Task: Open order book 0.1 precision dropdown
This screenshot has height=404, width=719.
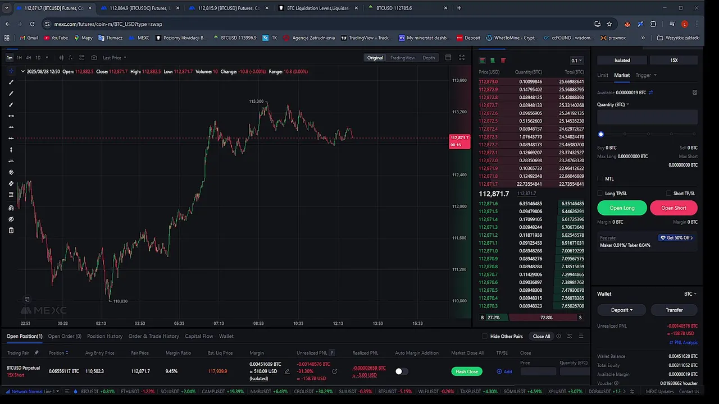Action: [577, 61]
